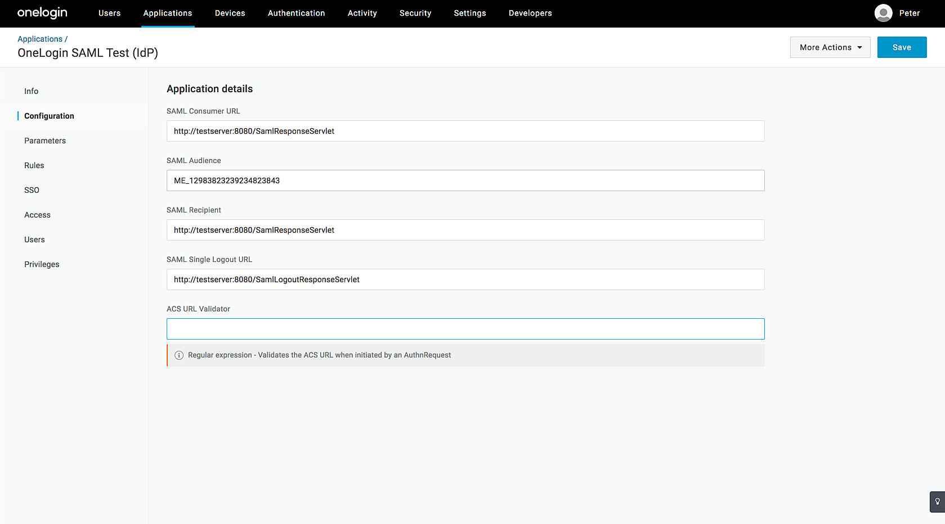
Task: Open the Privileges sidebar section
Action: (x=42, y=264)
